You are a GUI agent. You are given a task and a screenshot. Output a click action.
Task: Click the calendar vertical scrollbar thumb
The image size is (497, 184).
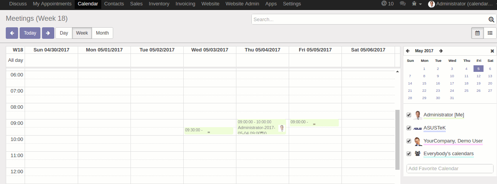pyautogui.click(x=397, y=139)
